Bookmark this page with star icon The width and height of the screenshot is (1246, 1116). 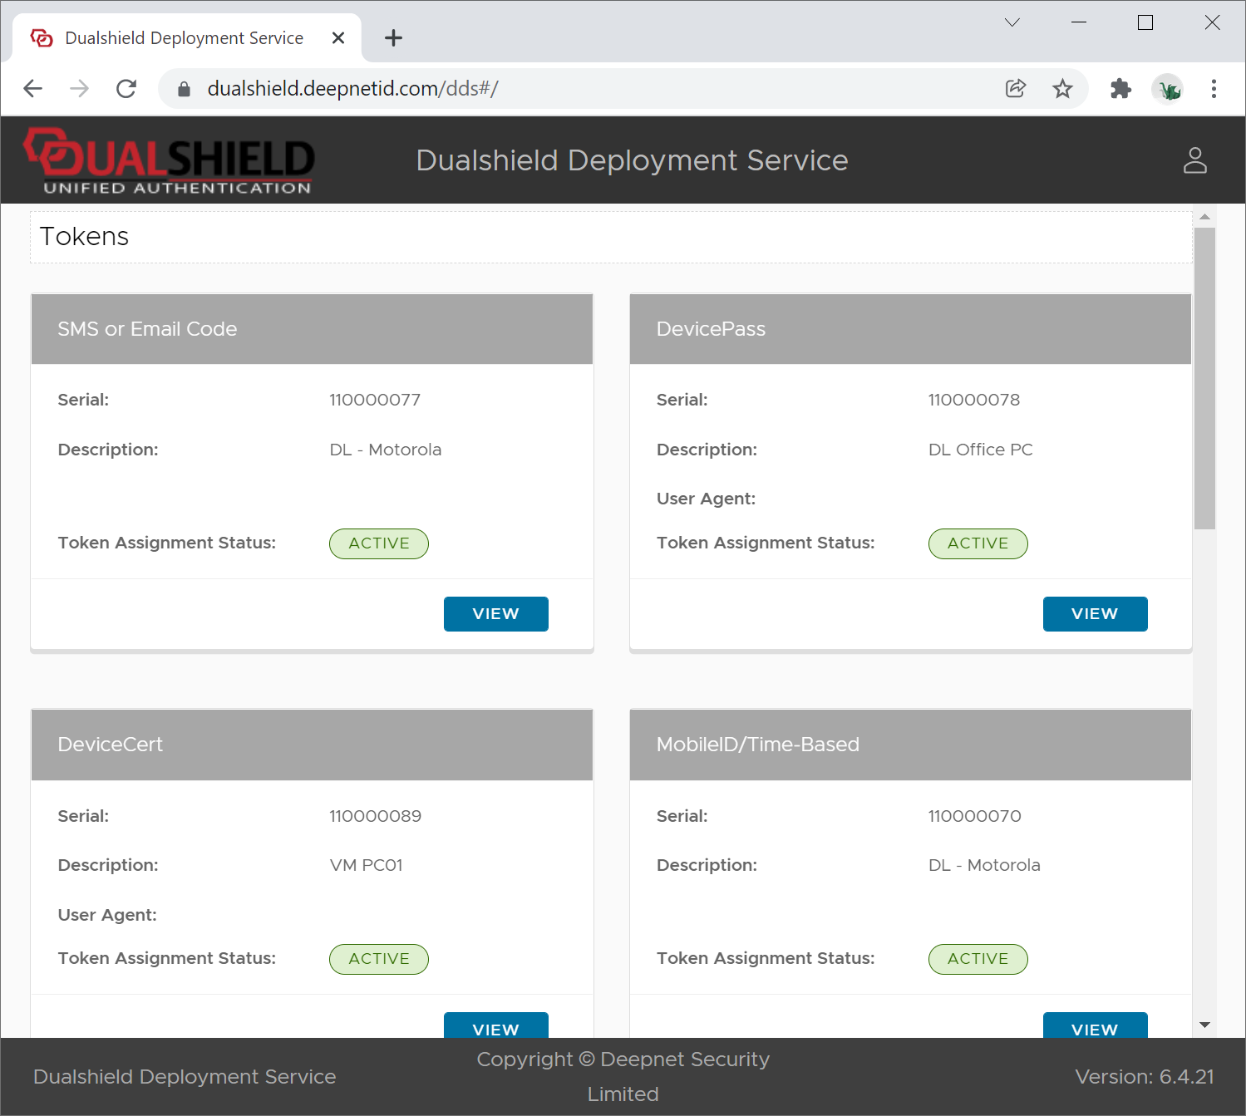coord(1062,89)
